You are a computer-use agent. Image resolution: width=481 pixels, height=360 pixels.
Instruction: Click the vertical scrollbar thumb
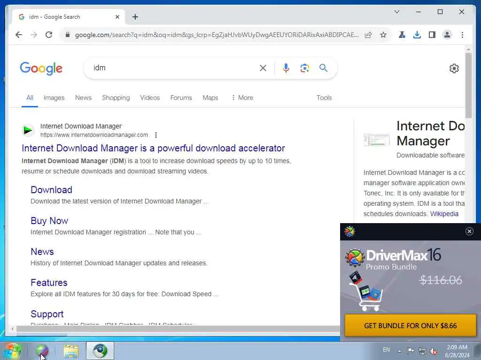click(x=468, y=85)
